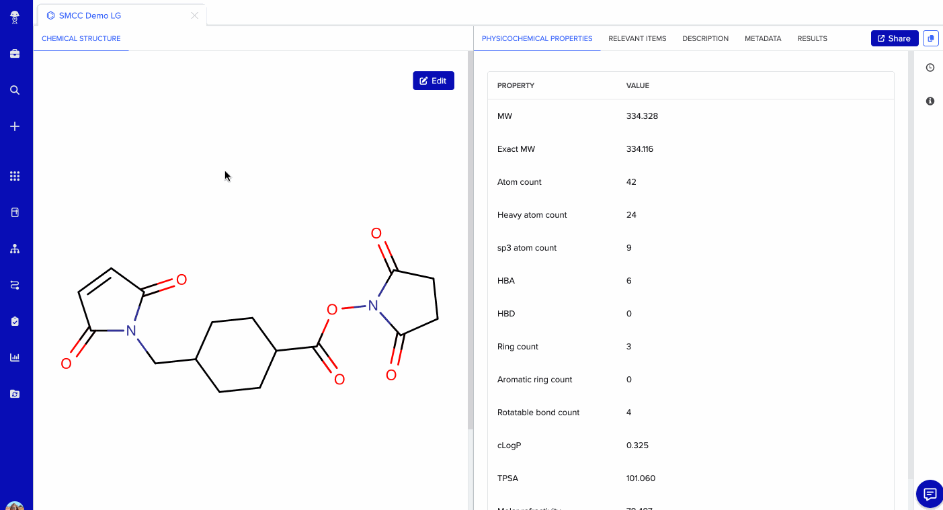The height and width of the screenshot is (510, 943).
Task: Close the SMCC Demo LG tab
Action: (195, 15)
